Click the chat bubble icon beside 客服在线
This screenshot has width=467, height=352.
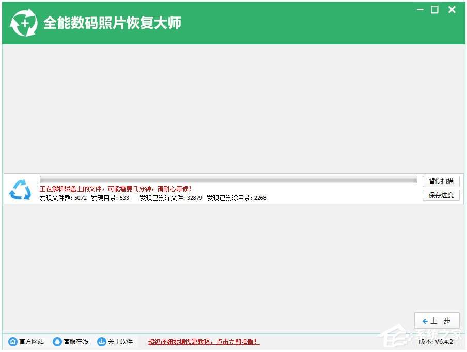[57, 342]
